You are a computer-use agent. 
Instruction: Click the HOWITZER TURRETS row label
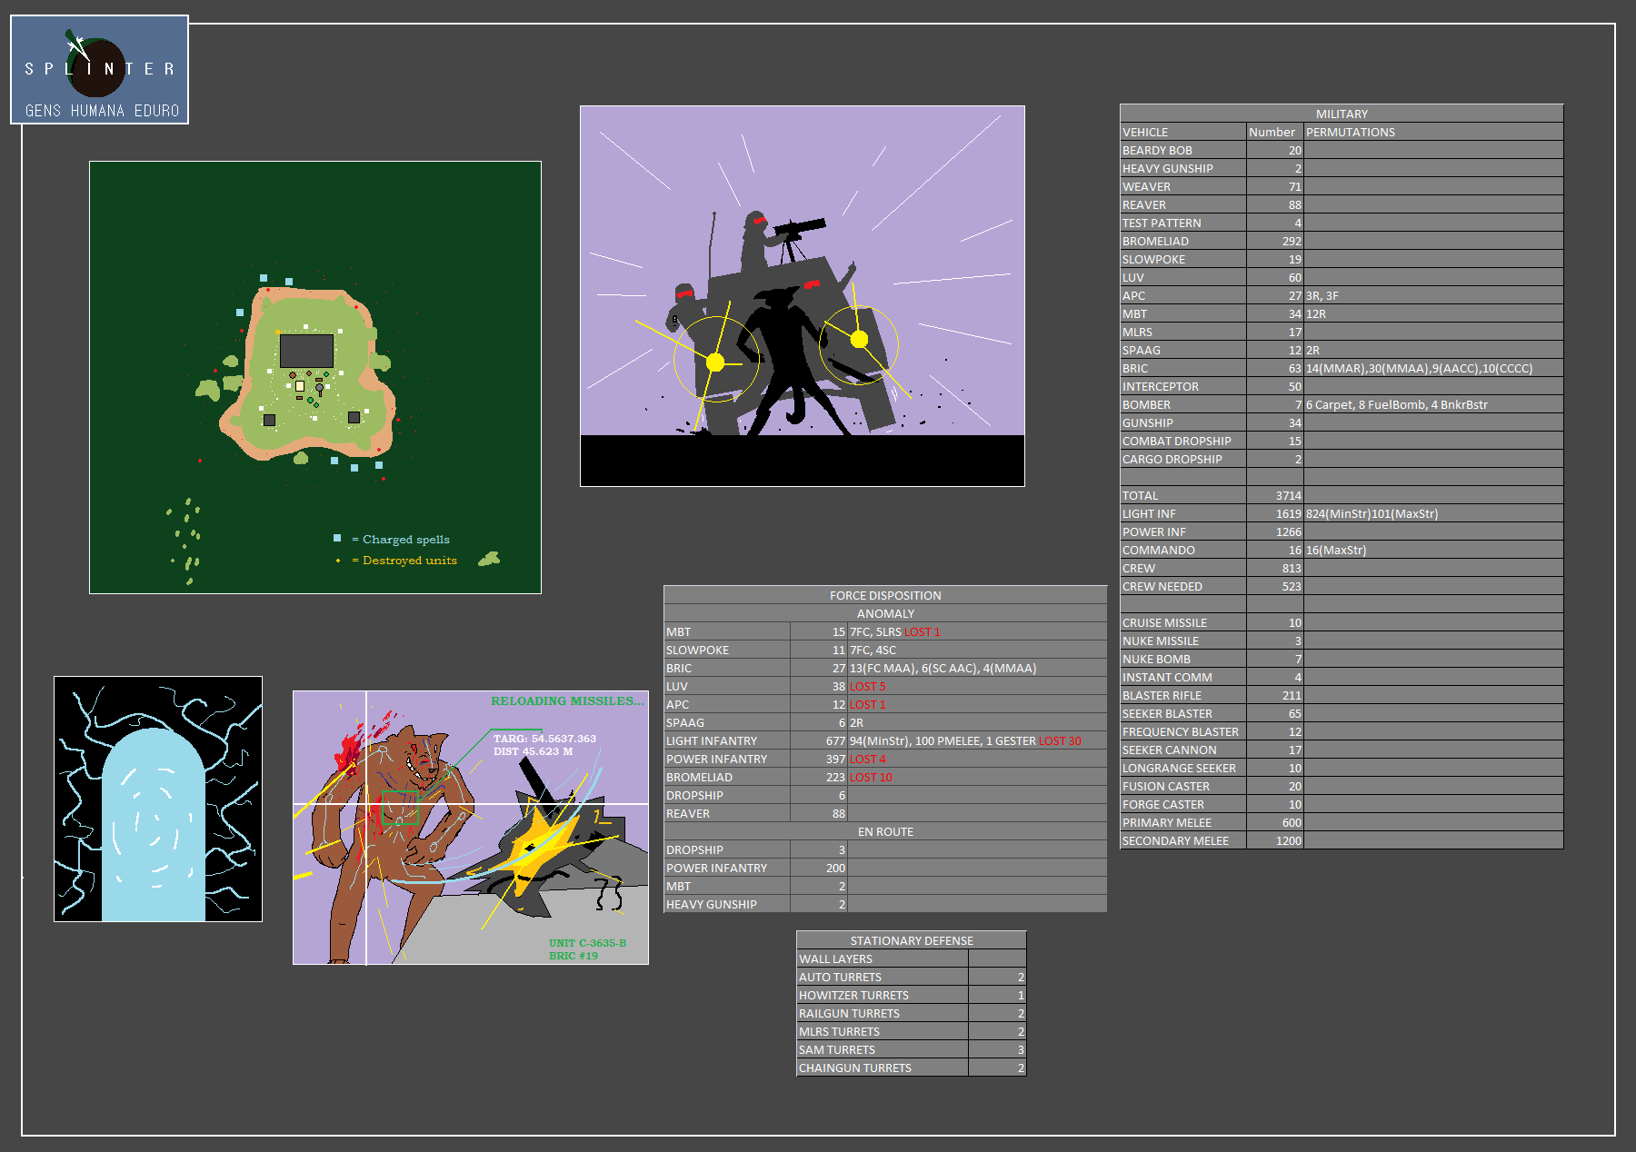(x=853, y=995)
